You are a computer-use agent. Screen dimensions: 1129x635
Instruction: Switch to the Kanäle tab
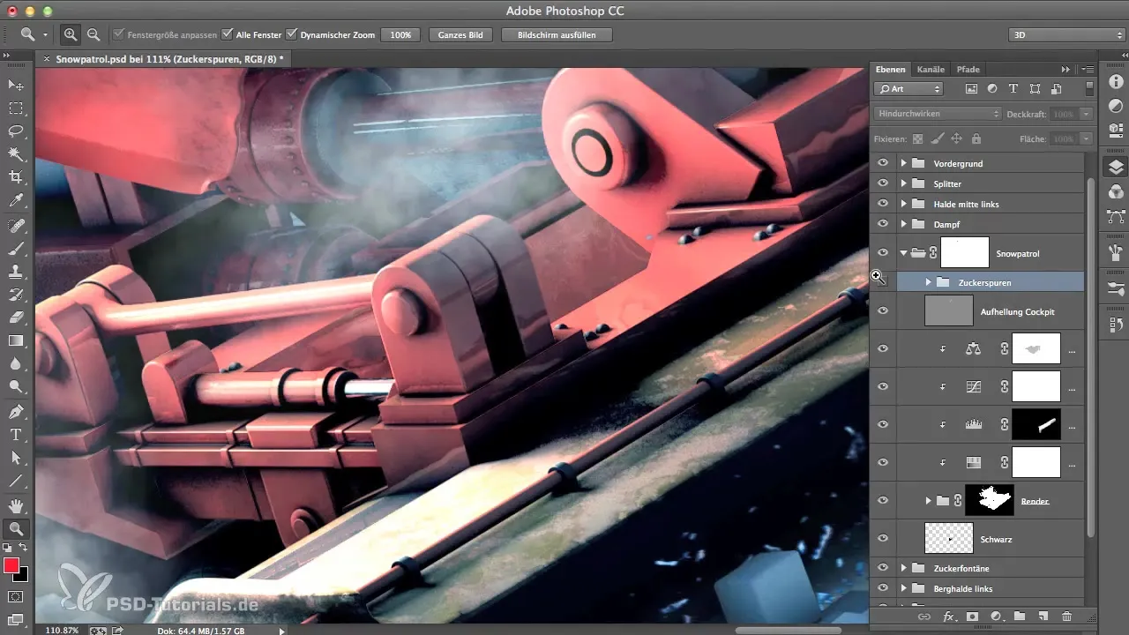coord(931,69)
